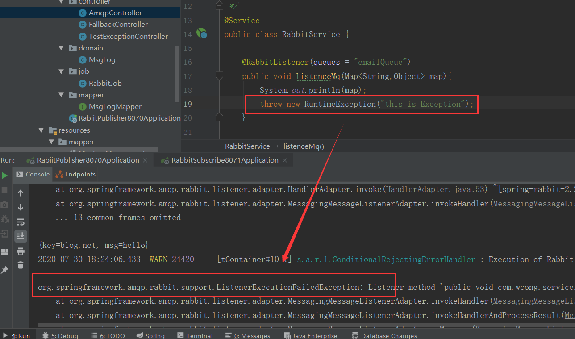
Task: Toggle soft-wrap in console output
Action: [21, 222]
